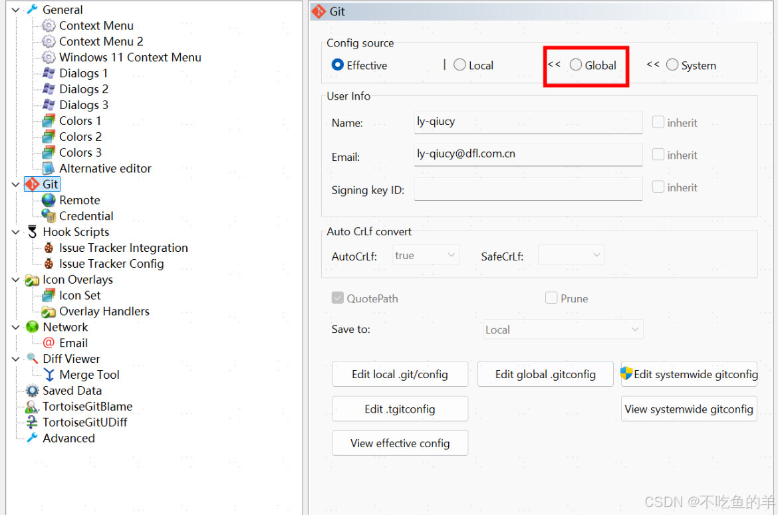
Task: Select Issue Tracker Integration tree label
Action: (x=124, y=247)
